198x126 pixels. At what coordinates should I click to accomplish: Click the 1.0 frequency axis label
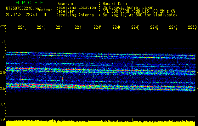(x=3, y=57)
